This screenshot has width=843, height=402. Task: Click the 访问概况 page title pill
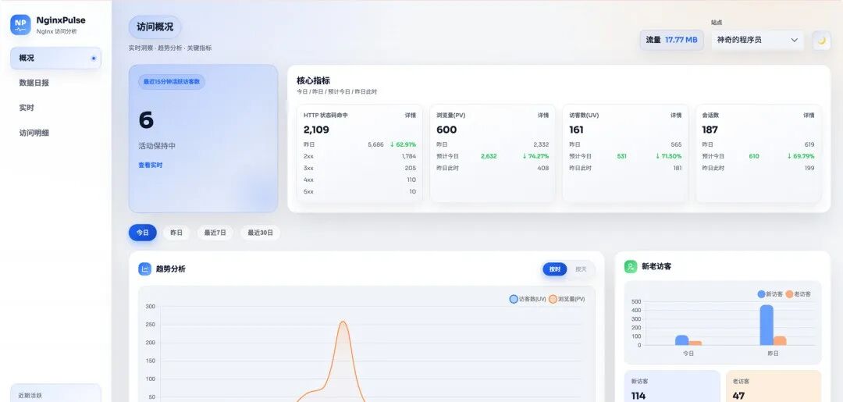155,27
